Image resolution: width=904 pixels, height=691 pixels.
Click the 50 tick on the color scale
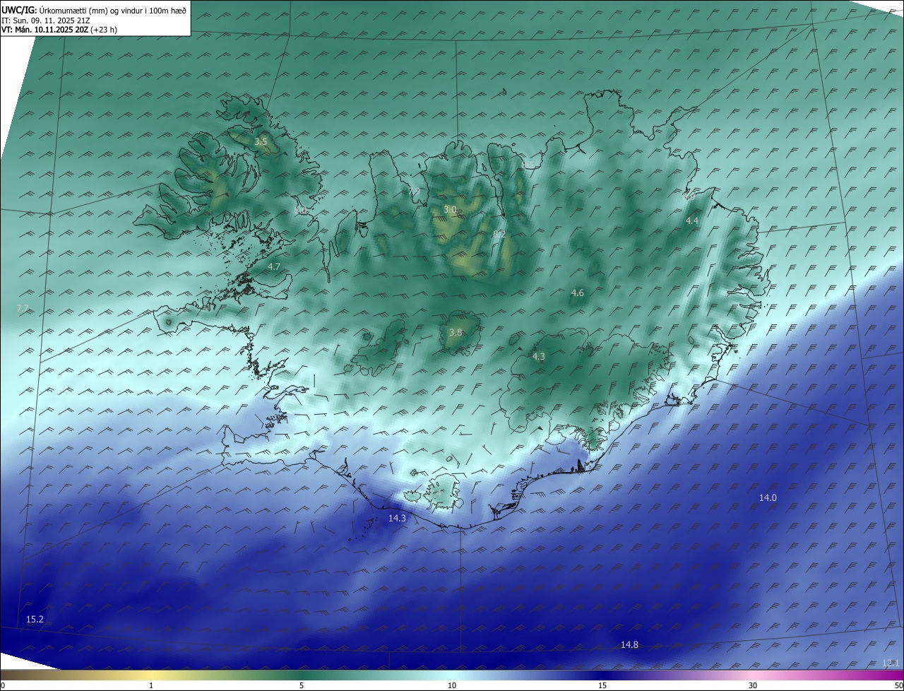coord(898,686)
